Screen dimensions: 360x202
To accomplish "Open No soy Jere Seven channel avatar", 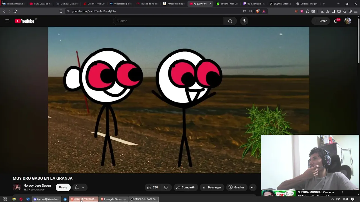I will click(x=17, y=187).
